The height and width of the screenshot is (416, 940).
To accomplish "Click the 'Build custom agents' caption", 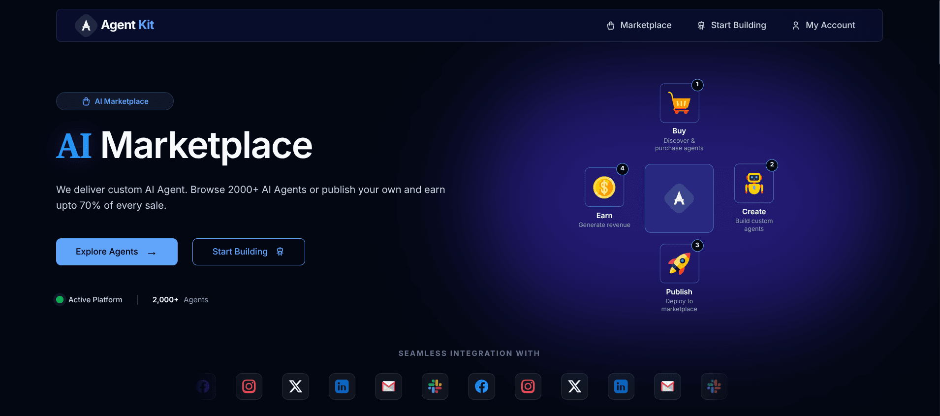I will pos(754,225).
